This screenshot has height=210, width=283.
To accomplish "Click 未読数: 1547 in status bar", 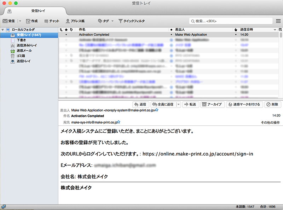I will pos(245,206).
